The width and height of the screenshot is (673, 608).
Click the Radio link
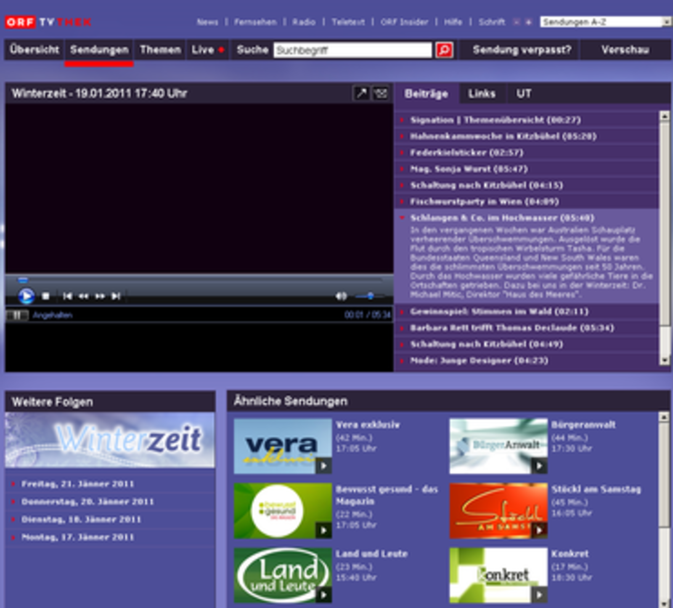304,22
